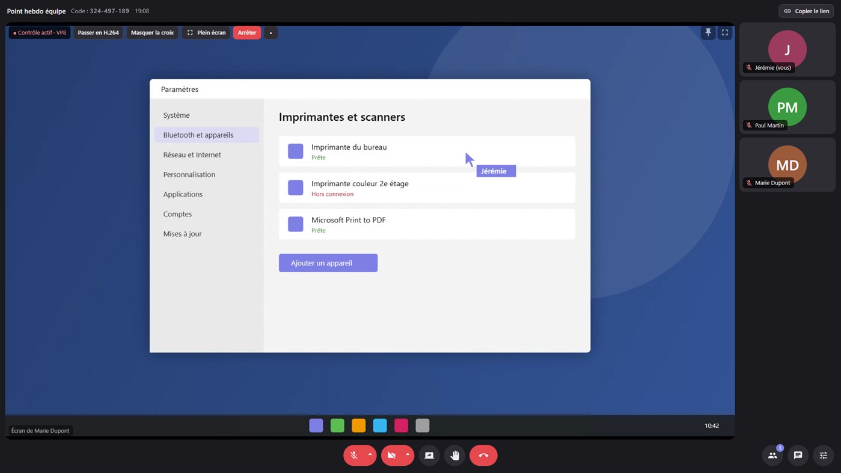Image resolution: width=841 pixels, height=473 pixels.
Task: Open camera options arrow next to video button
Action: [x=408, y=455]
